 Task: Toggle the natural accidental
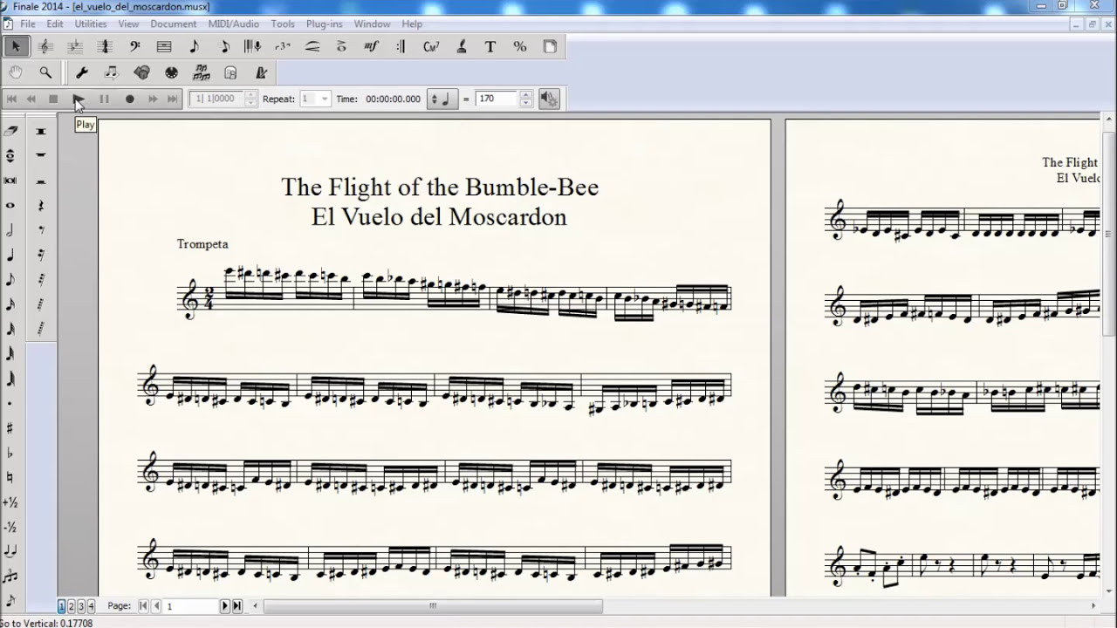10,477
